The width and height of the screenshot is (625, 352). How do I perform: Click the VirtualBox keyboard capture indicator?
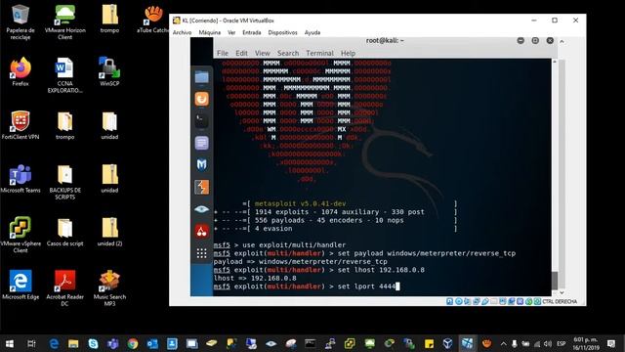pyautogui.click(x=537, y=301)
